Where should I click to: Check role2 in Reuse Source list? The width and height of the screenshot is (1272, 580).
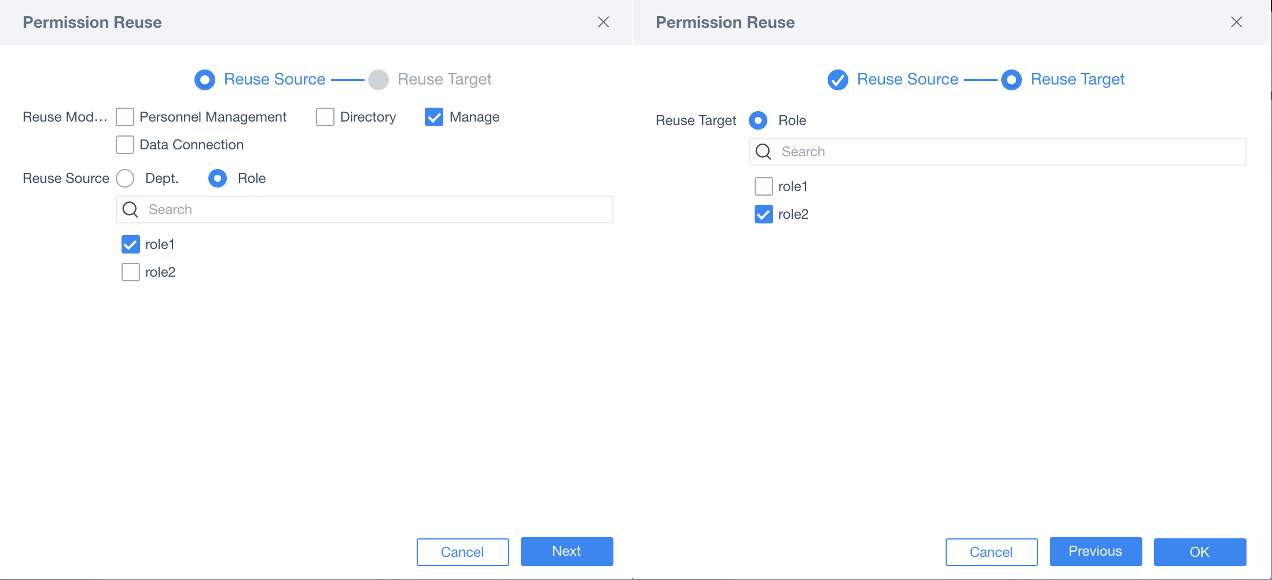coord(131,272)
